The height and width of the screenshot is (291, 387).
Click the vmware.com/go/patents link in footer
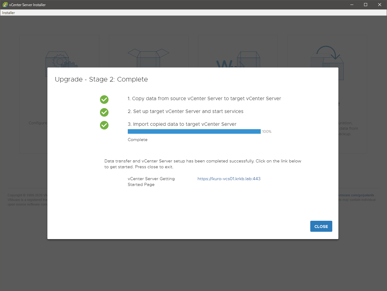pos(356,195)
